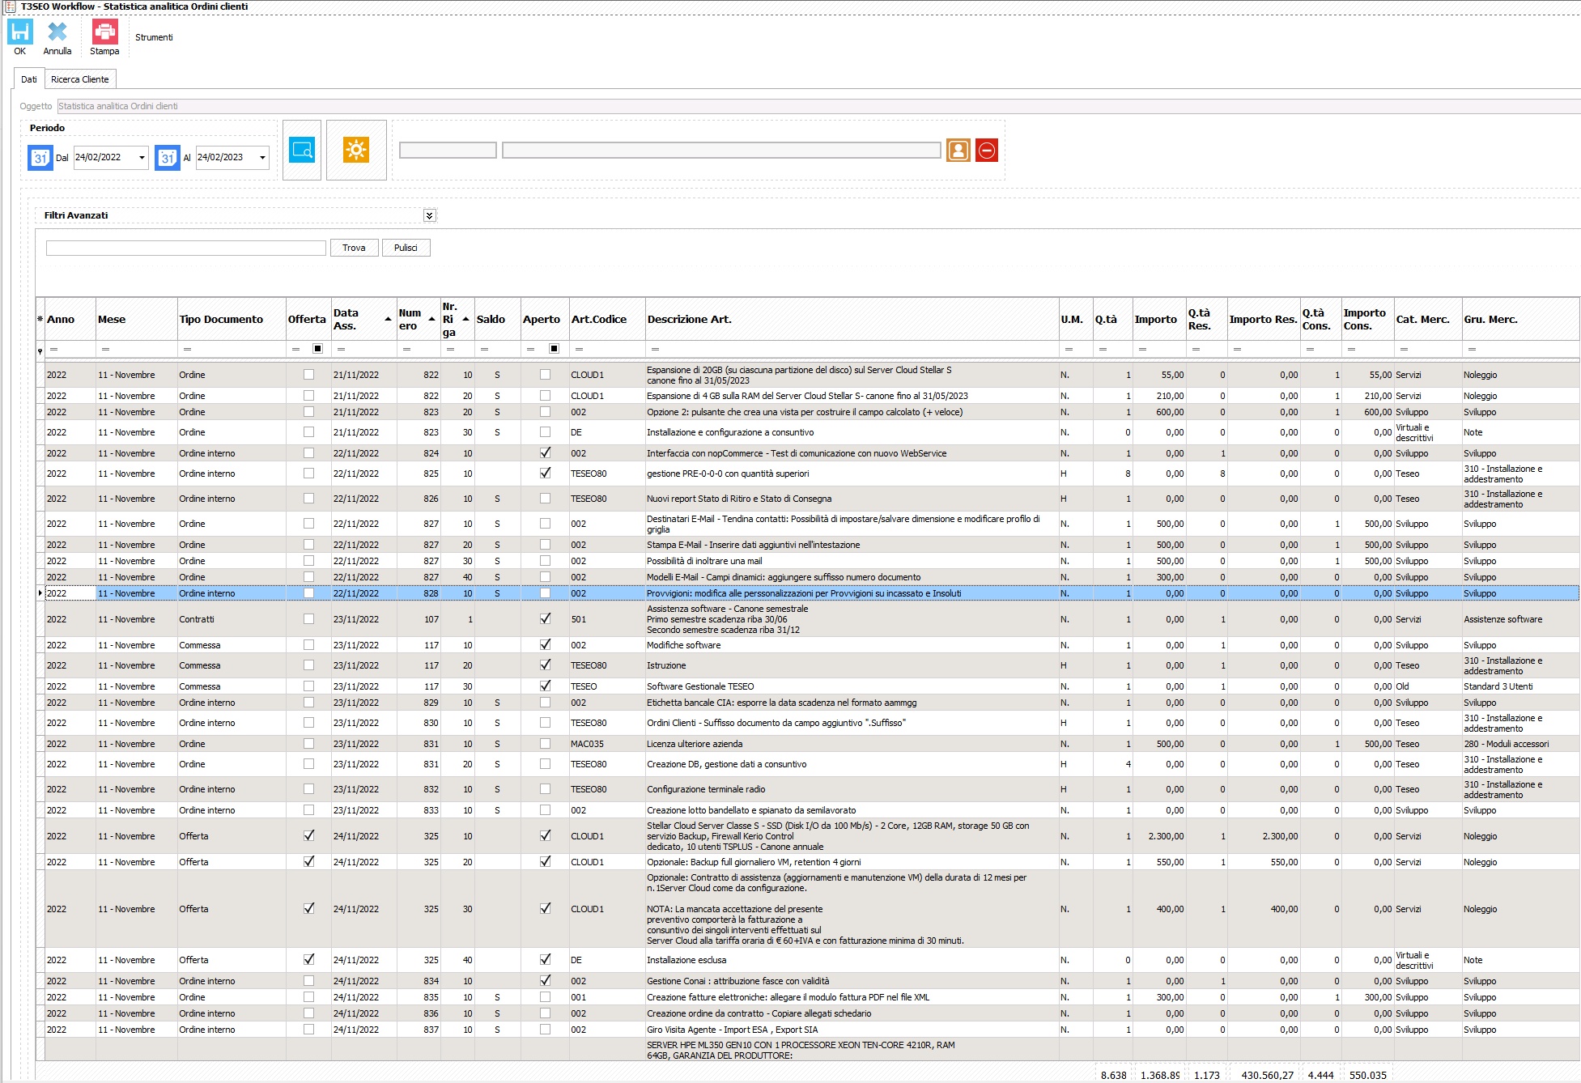Click filter row funnel icon

(x=40, y=351)
